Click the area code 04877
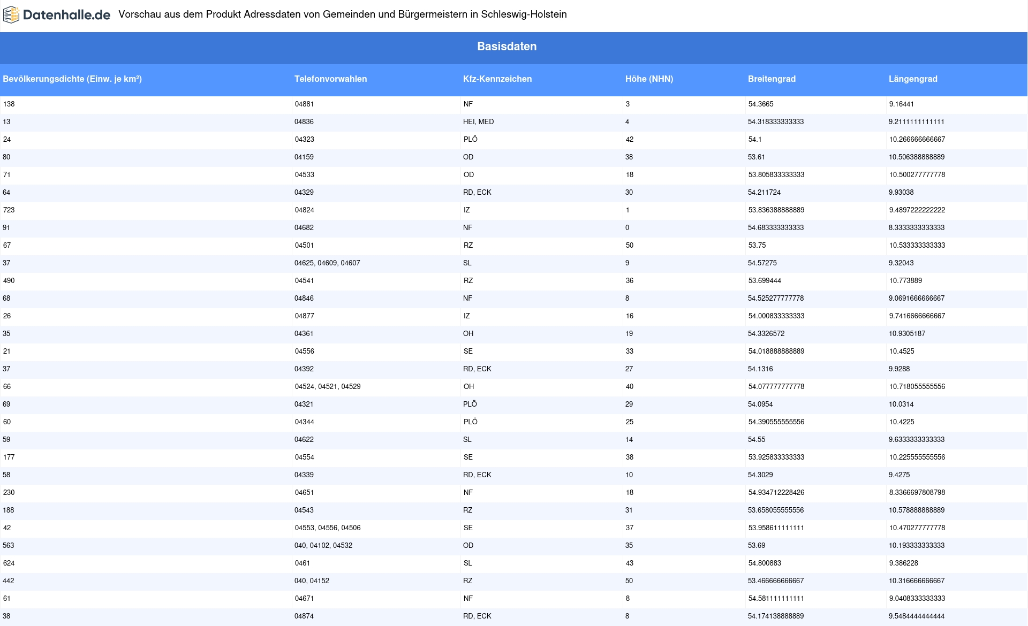The height and width of the screenshot is (626, 1028). click(x=304, y=316)
